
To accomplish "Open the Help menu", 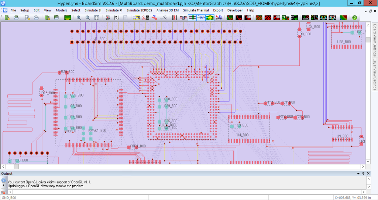I will tap(251, 10).
